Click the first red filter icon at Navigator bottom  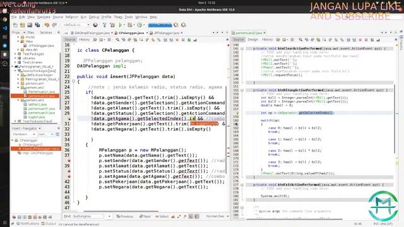(x=14, y=217)
